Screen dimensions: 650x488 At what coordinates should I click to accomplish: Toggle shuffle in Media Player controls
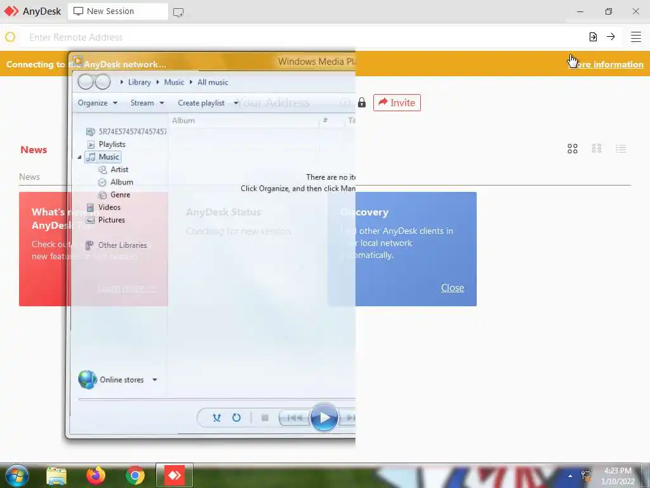pos(216,417)
